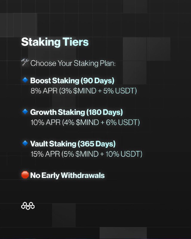
Task: Click the blue diamond beside Growth Staking
Action: 25,111
